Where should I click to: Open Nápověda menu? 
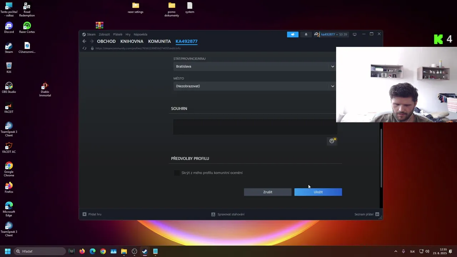tap(140, 35)
